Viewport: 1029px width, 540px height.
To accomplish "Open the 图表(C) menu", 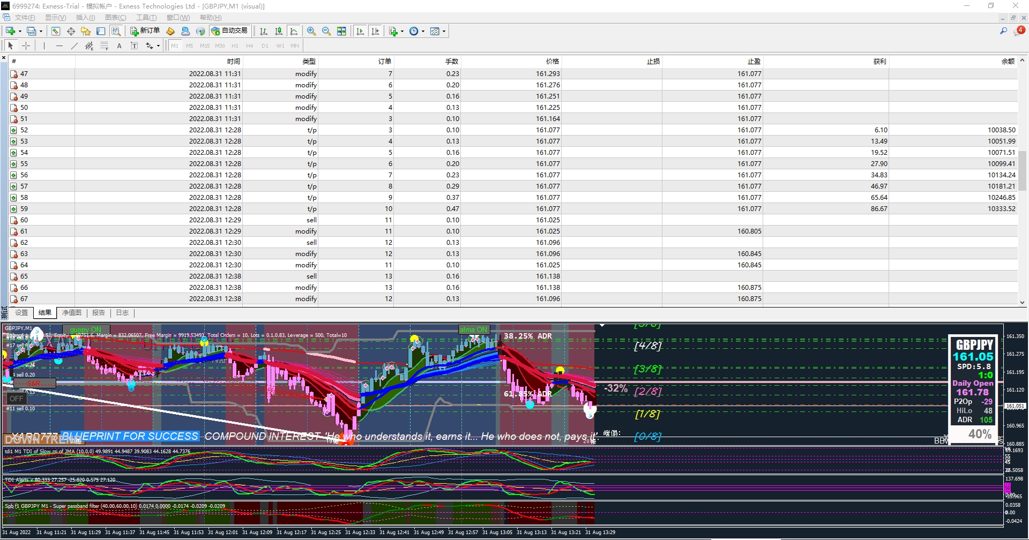I will [x=115, y=18].
